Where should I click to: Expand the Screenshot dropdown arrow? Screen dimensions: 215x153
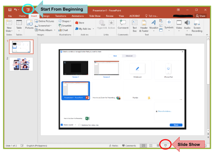(x=51, y=26)
